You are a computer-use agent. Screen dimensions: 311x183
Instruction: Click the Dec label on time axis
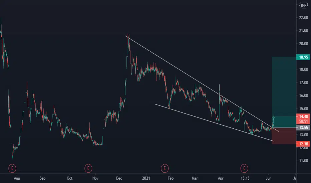(119, 178)
